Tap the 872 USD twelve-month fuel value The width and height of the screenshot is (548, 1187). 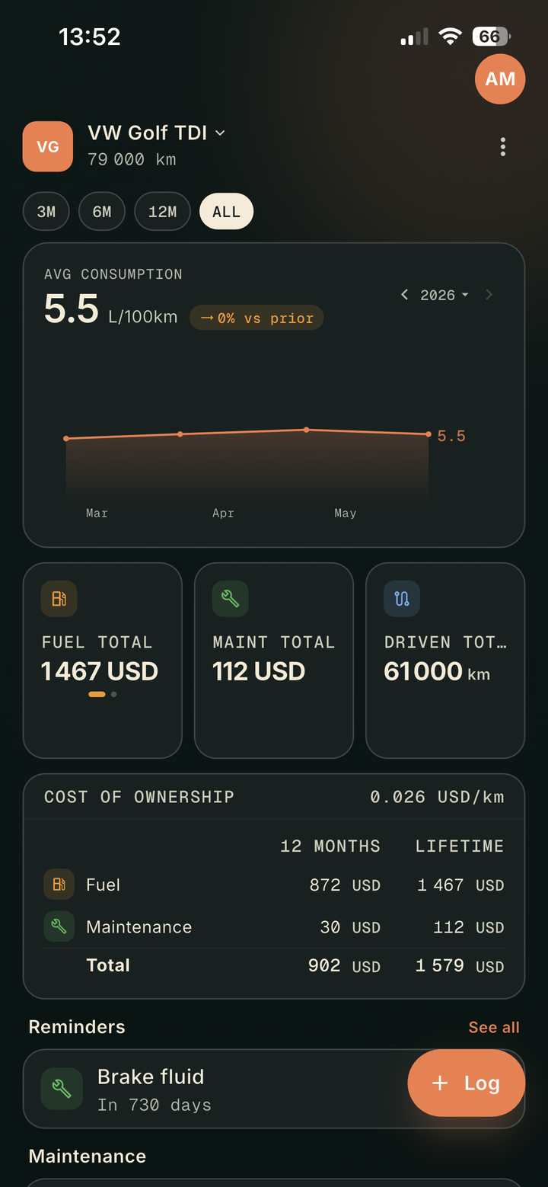click(x=345, y=885)
